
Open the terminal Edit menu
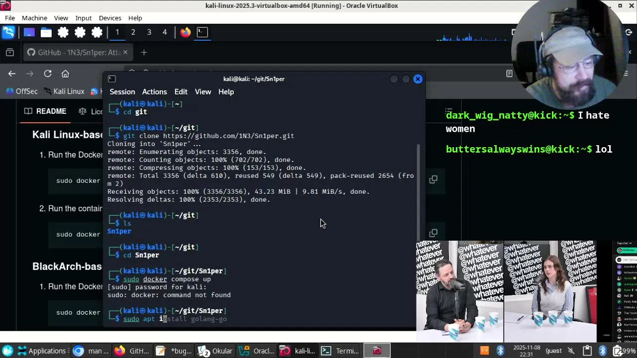(181, 92)
